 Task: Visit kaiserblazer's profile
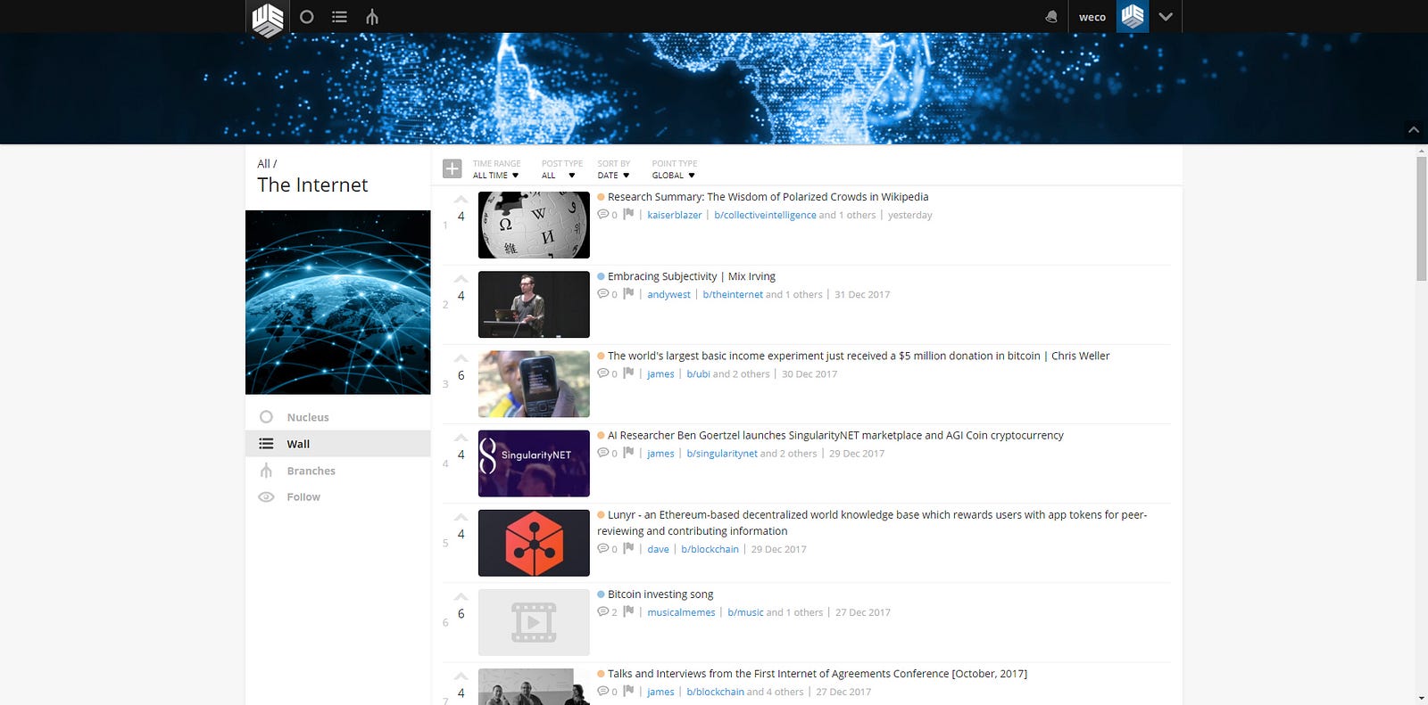(675, 215)
